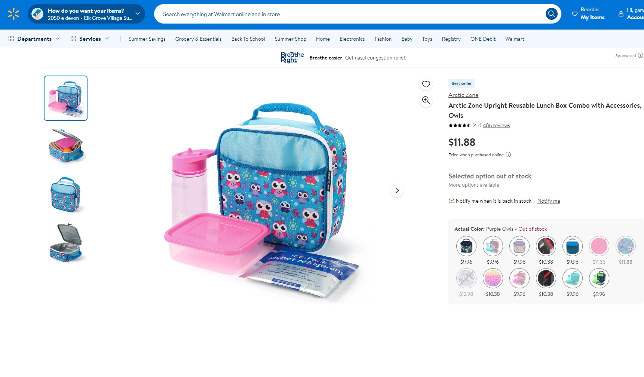Screen dimensions: 644x377
Task: Open image zoom magnifier icon
Action: 426,100
